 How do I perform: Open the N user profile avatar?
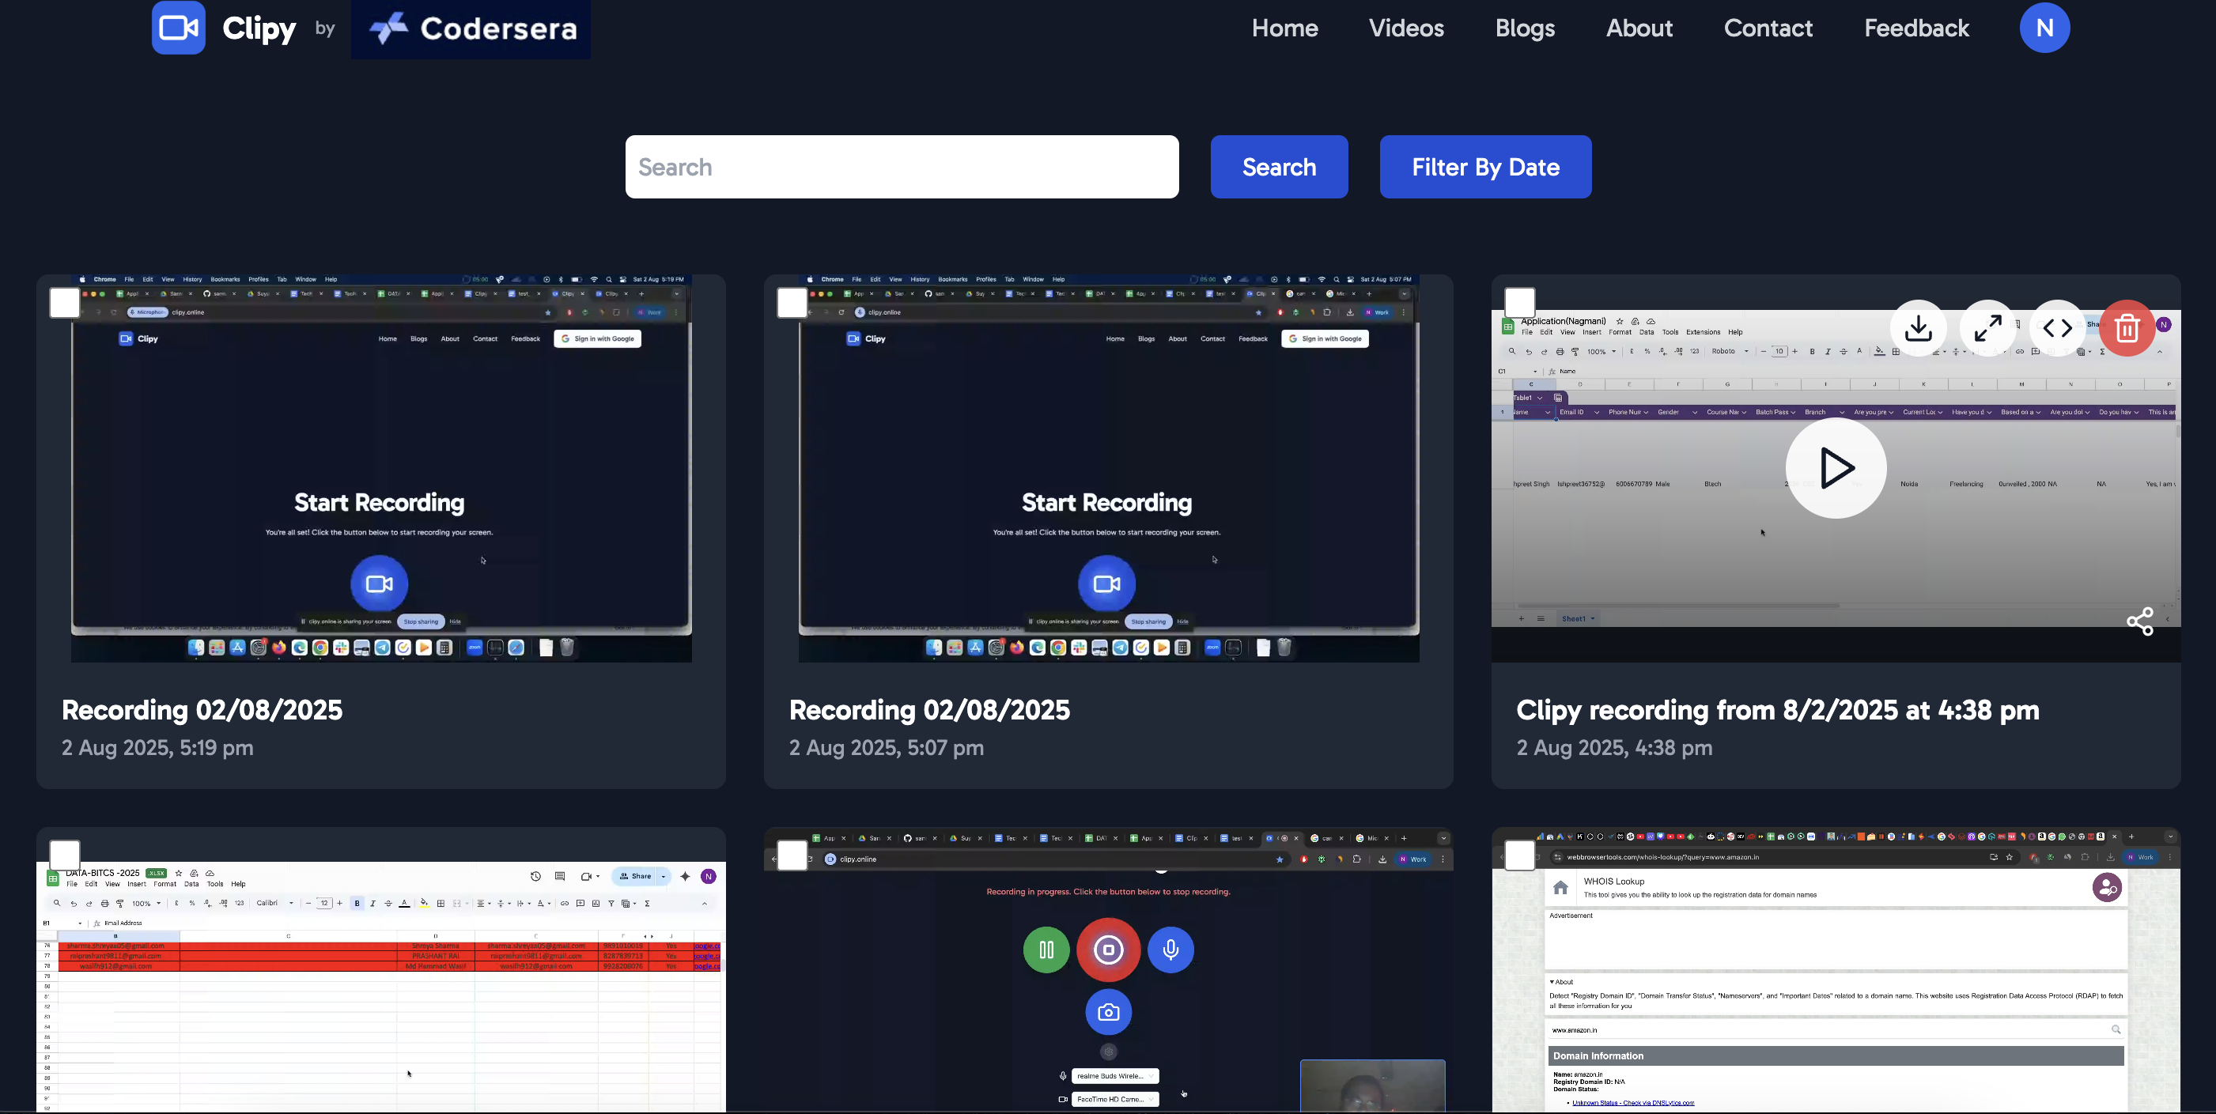[x=2044, y=28]
